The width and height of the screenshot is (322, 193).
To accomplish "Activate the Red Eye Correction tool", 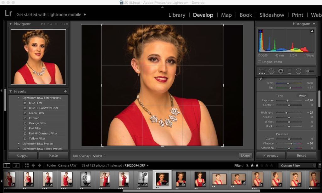I will [x=280, y=71].
